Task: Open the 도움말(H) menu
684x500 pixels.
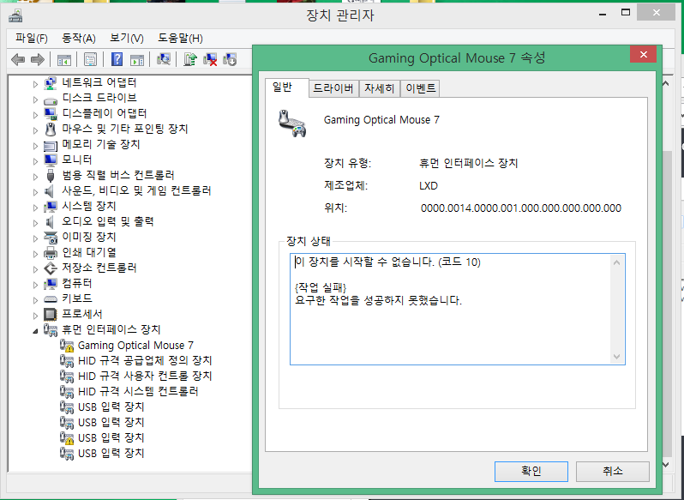Action: pyautogui.click(x=180, y=39)
